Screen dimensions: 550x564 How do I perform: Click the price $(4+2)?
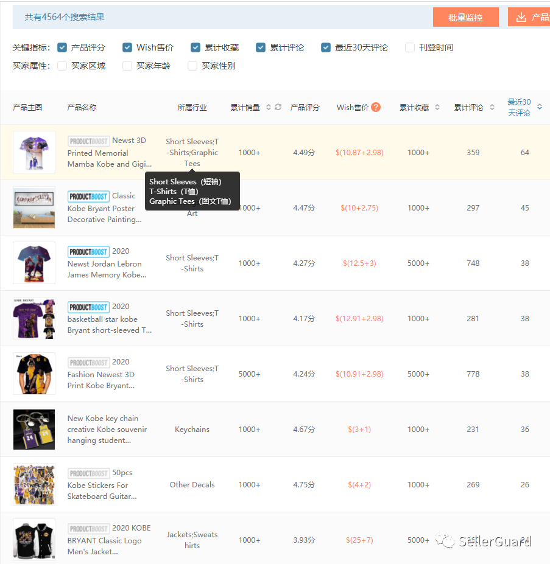(x=359, y=485)
